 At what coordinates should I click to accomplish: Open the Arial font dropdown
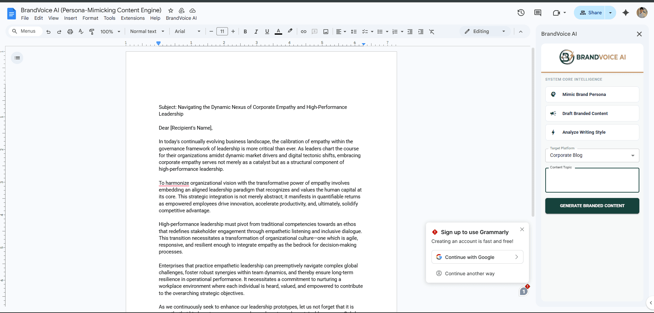click(188, 31)
